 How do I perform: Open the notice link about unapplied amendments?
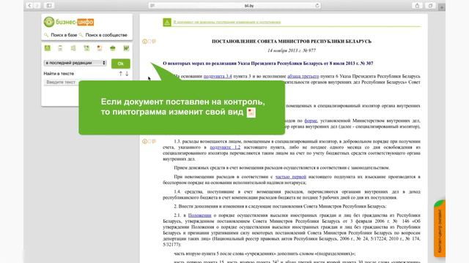(x=227, y=22)
